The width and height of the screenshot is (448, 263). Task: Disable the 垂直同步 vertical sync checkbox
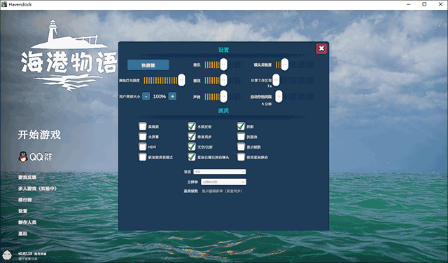(191, 137)
